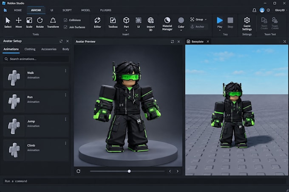The height and width of the screenshot is (192, 289).
Task: Open the Group dropdown
Action: pyautogui.click(x=198, y=19)
